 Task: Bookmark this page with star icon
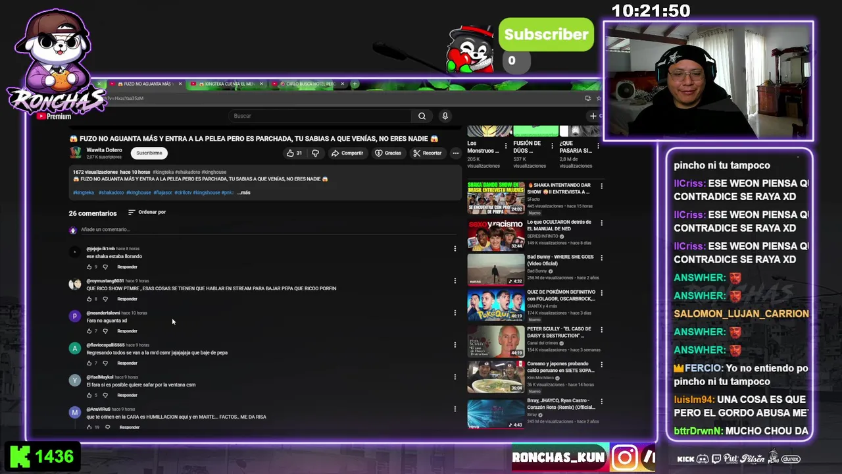pyautogui.click(x=598, y=98)
